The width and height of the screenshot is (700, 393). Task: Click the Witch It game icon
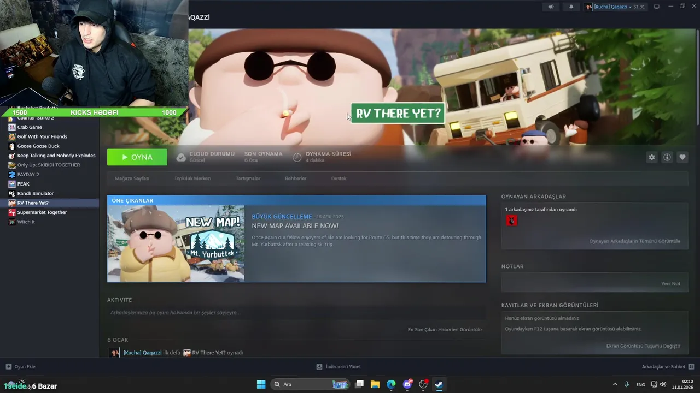coord(12,222)
